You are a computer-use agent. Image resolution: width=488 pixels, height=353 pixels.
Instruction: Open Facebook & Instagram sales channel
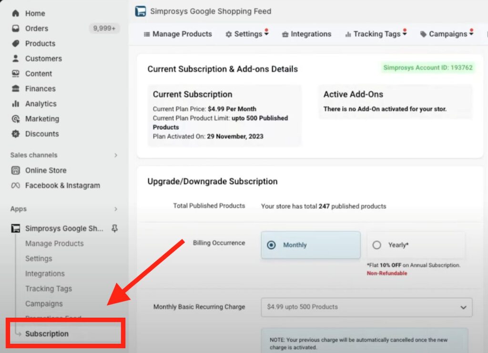coord(62,186)
